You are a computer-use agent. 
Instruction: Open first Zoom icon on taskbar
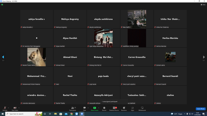click(x=77, y=114)
